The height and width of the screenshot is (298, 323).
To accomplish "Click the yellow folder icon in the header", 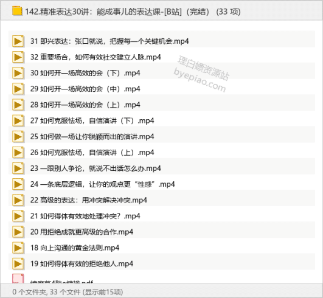I will pos(17,11).
